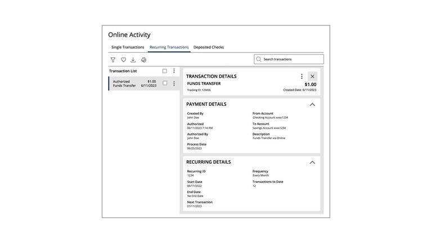Tick the Authorized Funds Transfer row checkbox
Image resolution: width=432 pixels, height=243 pixels.
pos(165,83)
